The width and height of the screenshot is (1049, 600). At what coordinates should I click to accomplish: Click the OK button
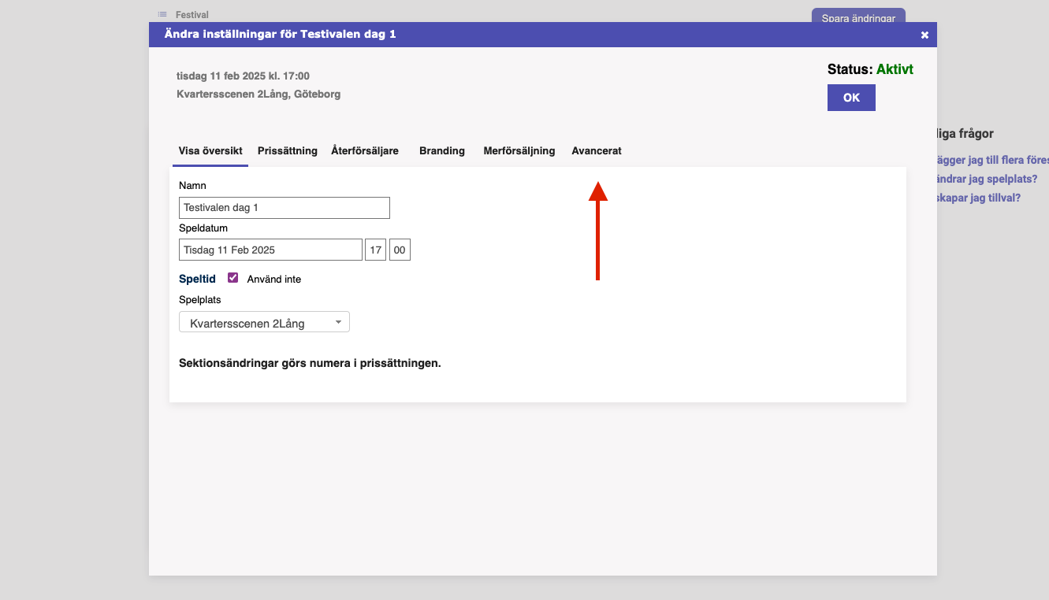(851, 98)
